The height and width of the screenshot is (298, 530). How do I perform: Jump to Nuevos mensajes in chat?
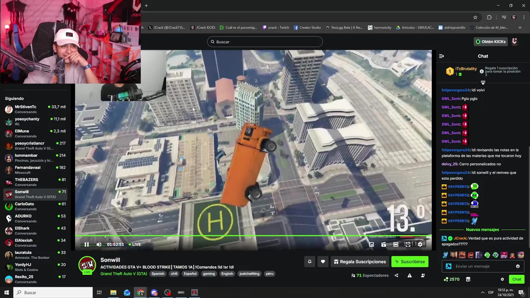[482, 229]
